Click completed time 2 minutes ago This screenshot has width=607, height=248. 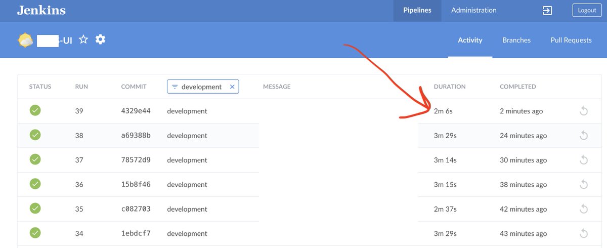521,111
